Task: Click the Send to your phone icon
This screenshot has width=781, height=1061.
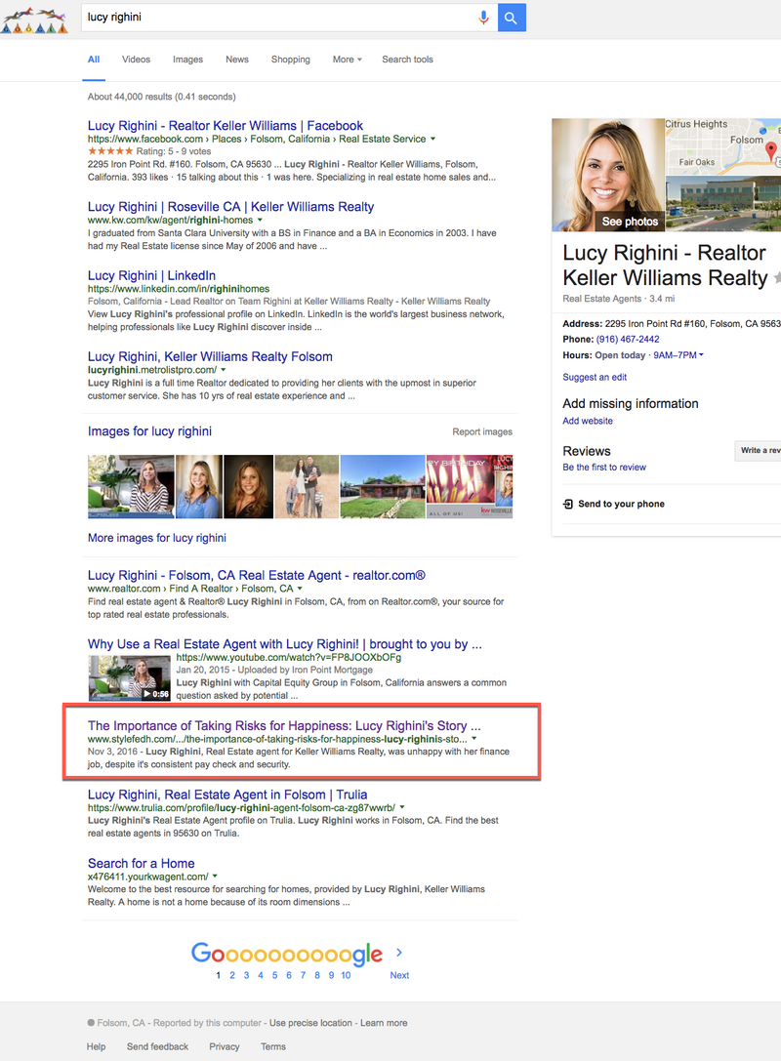Action: coord(568,504)
